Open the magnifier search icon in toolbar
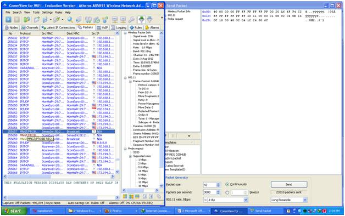Viewport: 345px width, 216px height. pyautogui.click(x=70, y=20)
